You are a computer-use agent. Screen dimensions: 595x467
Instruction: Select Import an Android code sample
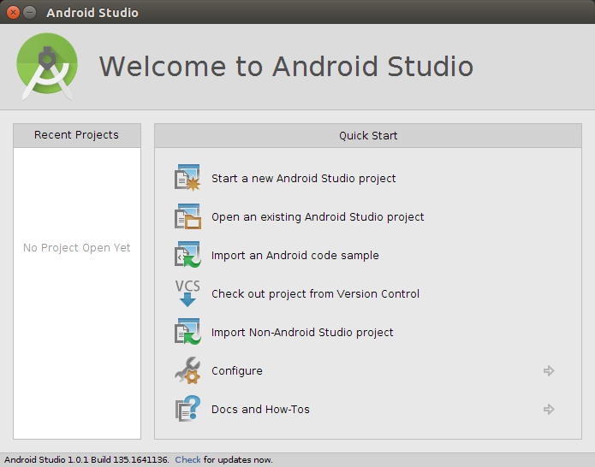tap(295, 256)
